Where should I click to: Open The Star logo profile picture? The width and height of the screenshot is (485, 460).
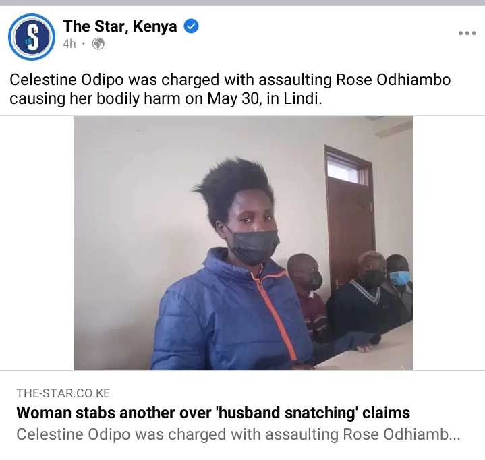(32, 37)
